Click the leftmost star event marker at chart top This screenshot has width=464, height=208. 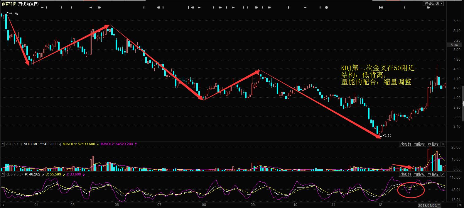coord(42,8)
